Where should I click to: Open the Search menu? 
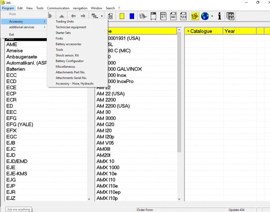pyautogui.click(x=110, y=8)
